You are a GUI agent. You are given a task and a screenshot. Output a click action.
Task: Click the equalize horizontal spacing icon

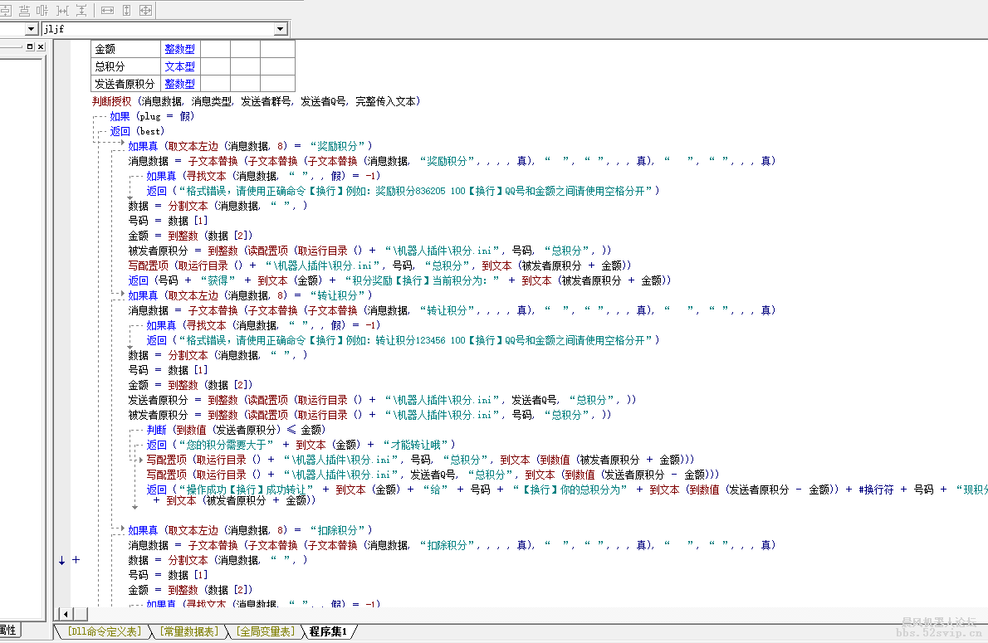(x=61, y=10)
